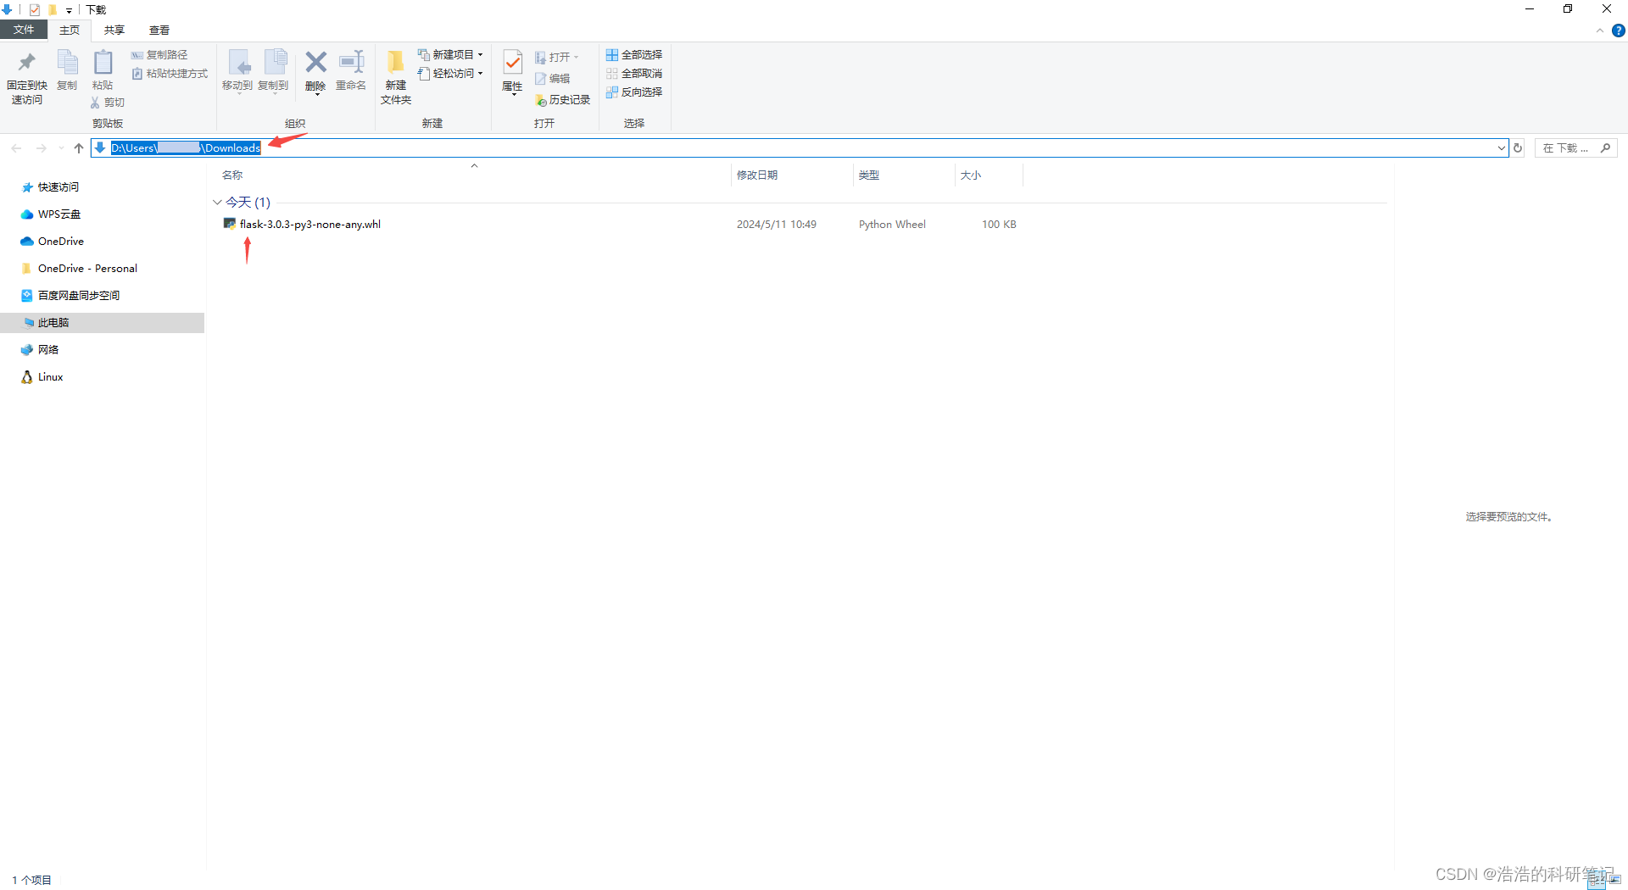Open the quick access toolbar customize dropdown
This screenshot has height=890, width=1628.
(70, 10)
